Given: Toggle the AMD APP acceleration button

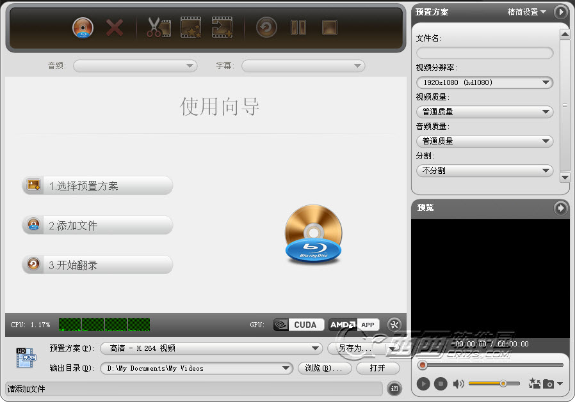Looking at the screenshot, I should pyautogui.click(x=354, y=325).
